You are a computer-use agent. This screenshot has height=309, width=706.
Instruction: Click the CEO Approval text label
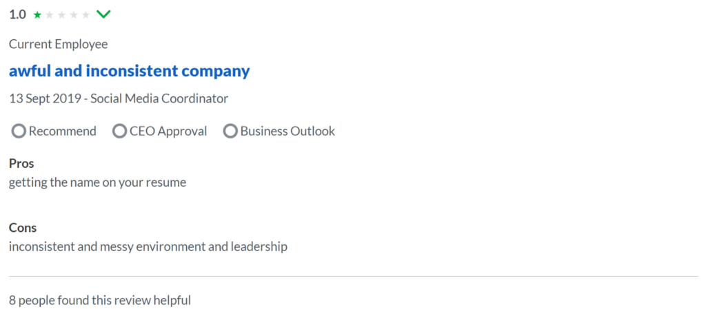168,131
